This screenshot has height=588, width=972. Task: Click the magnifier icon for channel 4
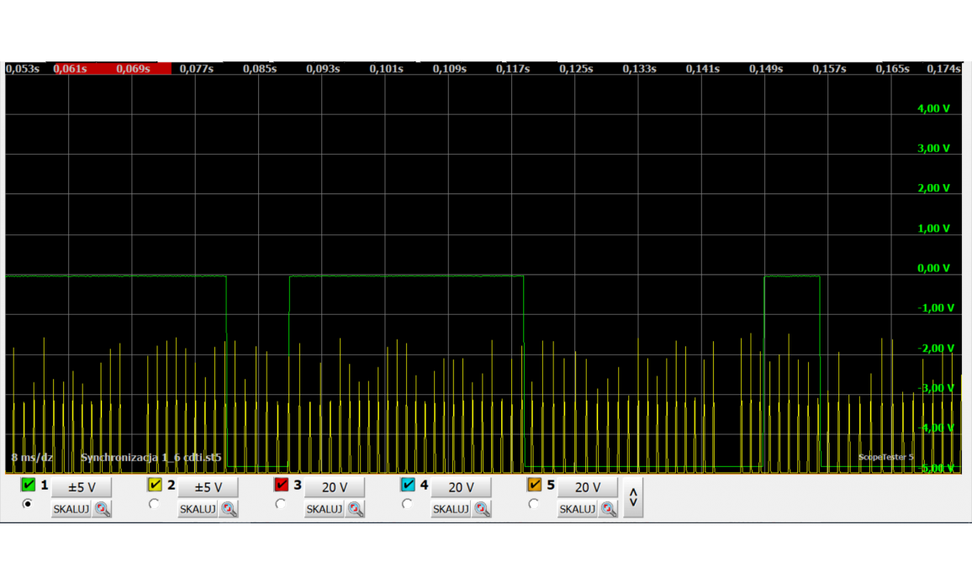[482, 509]
